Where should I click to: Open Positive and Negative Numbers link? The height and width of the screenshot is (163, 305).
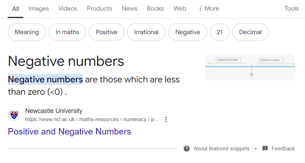tap(69, 132)
